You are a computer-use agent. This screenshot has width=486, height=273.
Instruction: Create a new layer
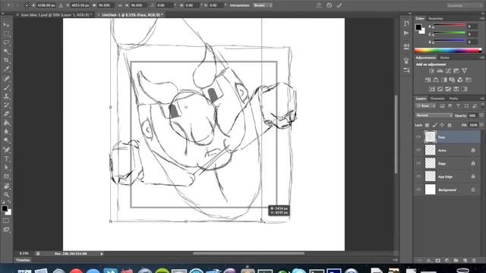click(465, 261)
